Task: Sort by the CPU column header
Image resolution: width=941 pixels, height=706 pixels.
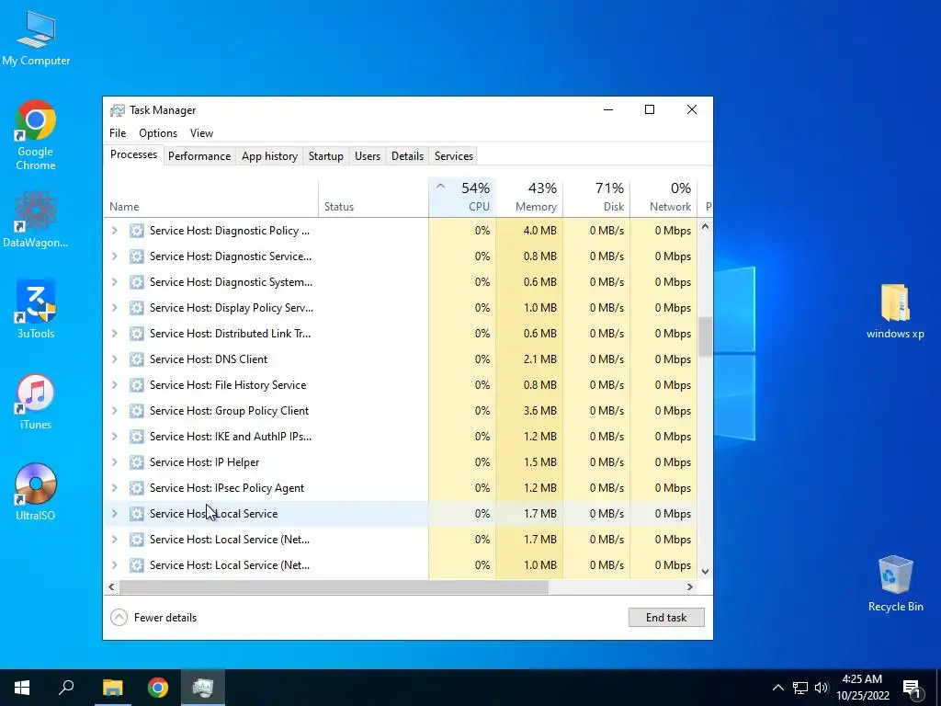Action: click(x=463, y=198)
